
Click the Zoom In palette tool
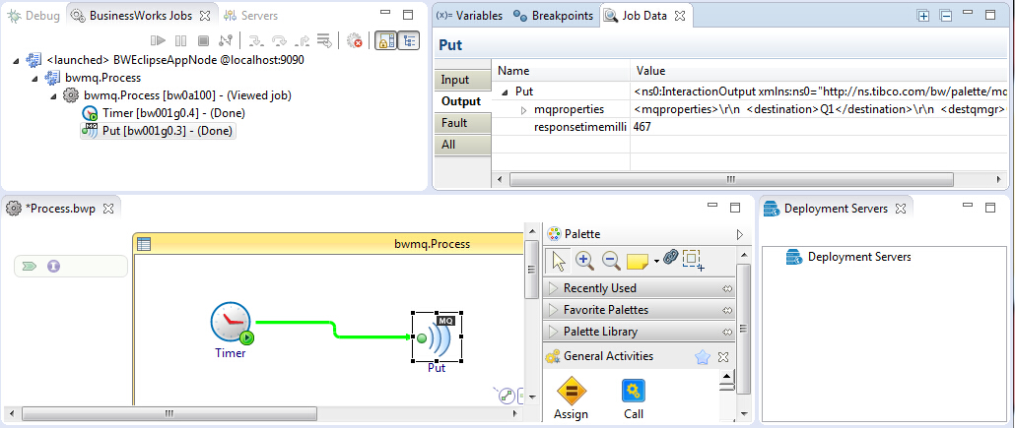[584, 260]
